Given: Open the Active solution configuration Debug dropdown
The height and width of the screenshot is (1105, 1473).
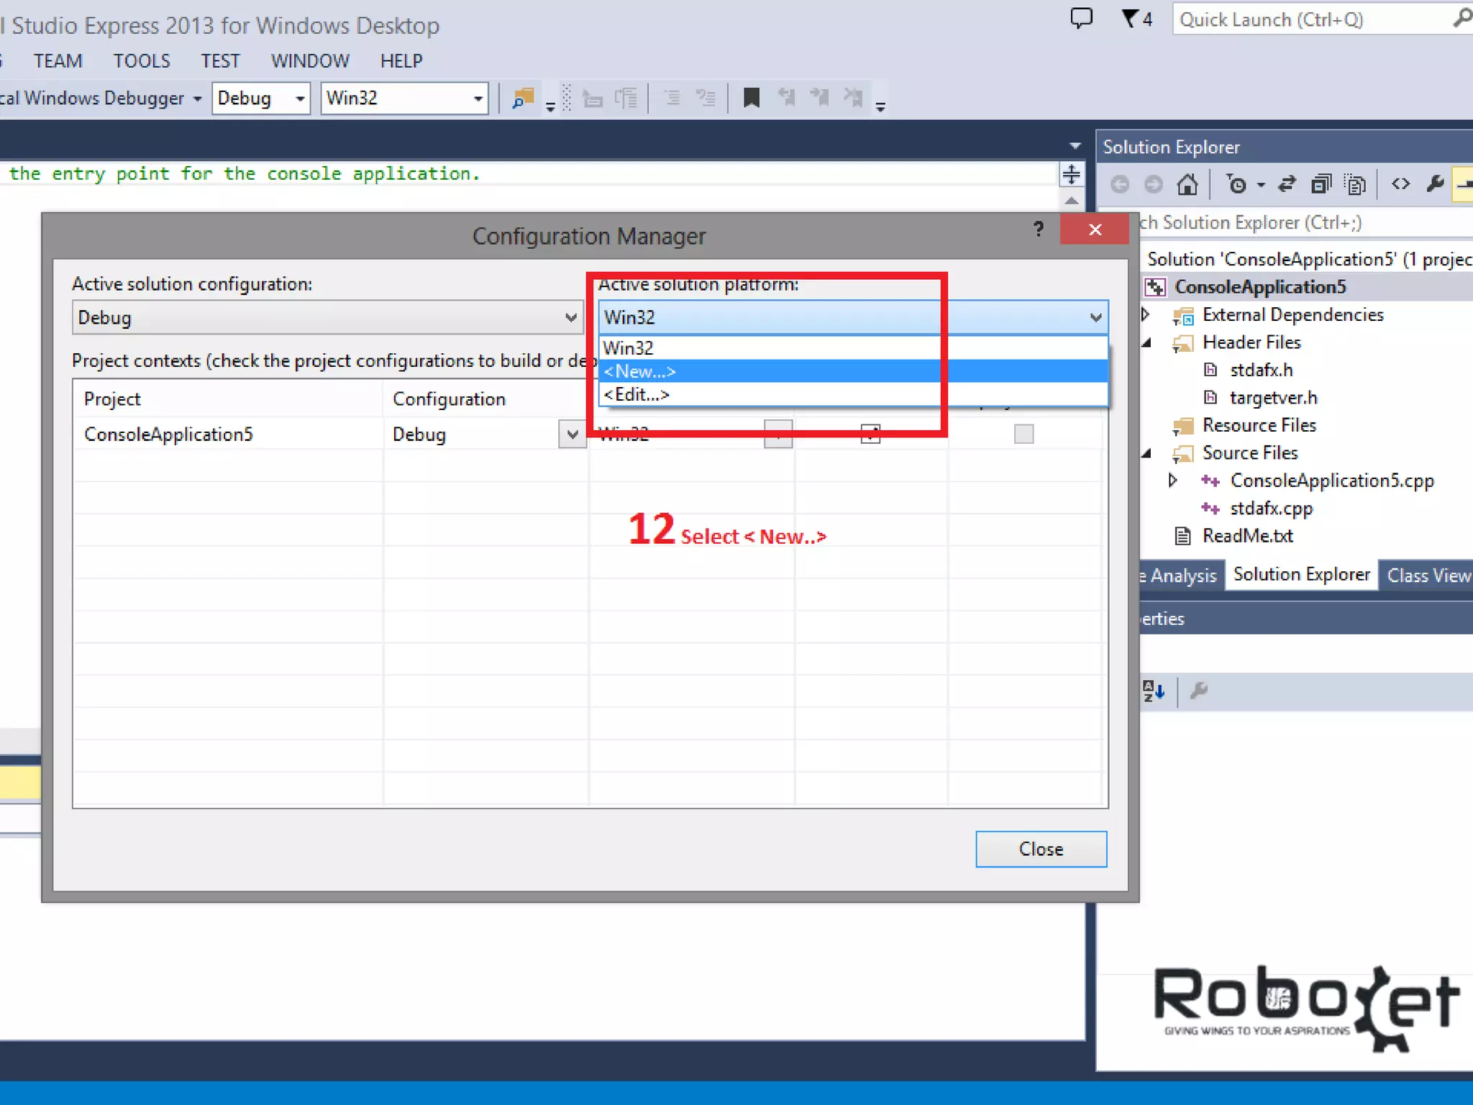Looking at the screenshot, I should coord(327,317).
